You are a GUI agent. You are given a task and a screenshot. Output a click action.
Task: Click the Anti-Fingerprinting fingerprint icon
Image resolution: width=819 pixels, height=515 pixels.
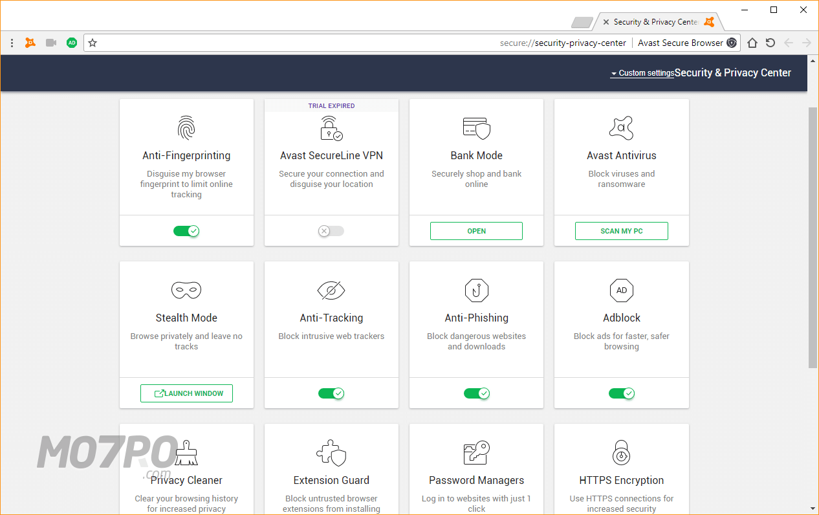point(186,128)
